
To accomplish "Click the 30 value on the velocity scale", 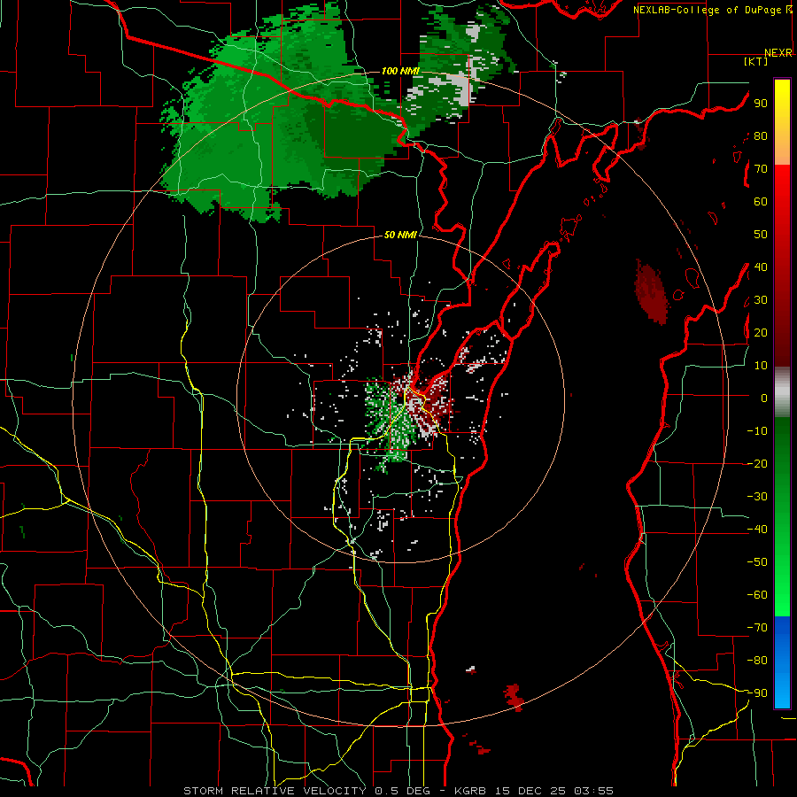I will [761, 300].
